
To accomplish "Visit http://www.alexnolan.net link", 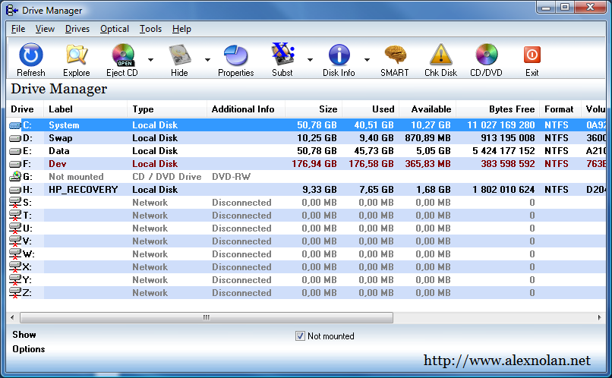I will (x=507, y=361).
